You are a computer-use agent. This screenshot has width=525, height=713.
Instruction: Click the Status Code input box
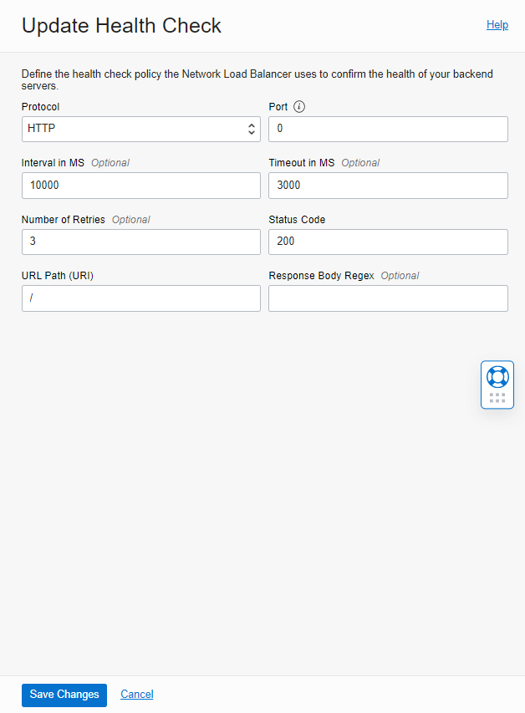click(388, 242)
